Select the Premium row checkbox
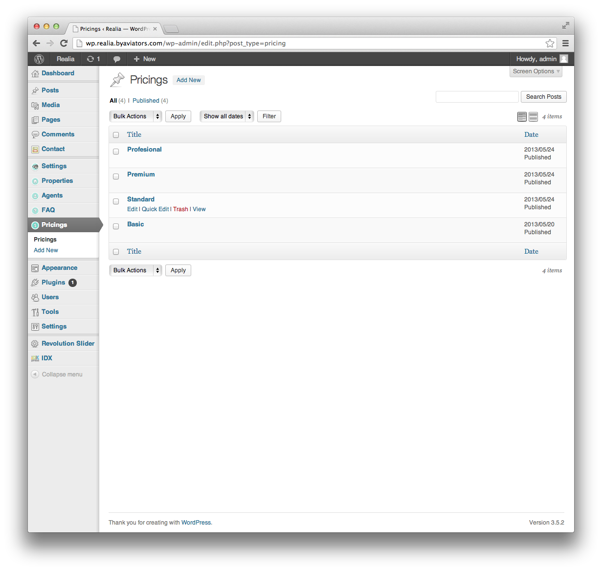This screenshot has height=571, width=602. pos(116,176)
